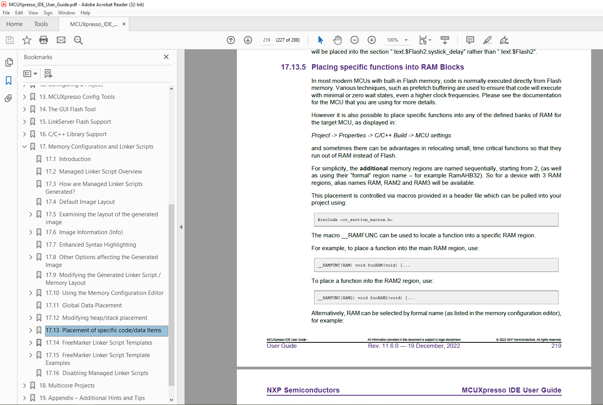Click the Print file icon

pyautogui.click(x=44, y=40)
